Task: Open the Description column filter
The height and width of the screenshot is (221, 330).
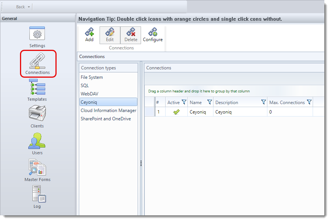Action: click(x=264, y=102)
